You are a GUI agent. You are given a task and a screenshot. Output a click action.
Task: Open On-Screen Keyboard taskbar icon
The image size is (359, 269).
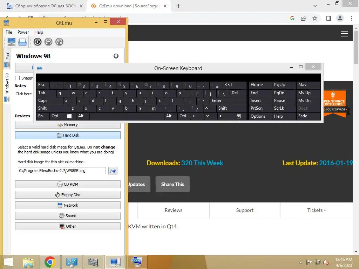(137, 262)
